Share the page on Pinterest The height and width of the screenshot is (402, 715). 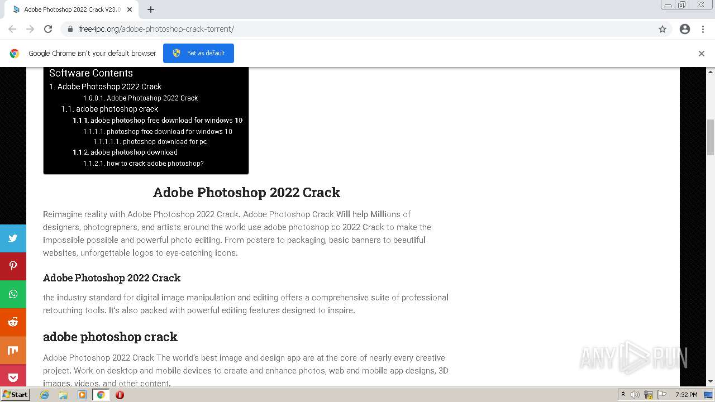tap(13, 266)
